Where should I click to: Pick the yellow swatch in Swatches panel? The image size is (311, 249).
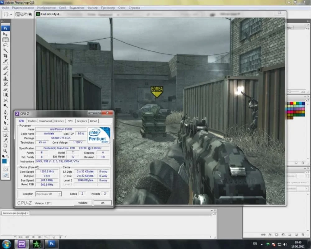click(x=295, y=103)
